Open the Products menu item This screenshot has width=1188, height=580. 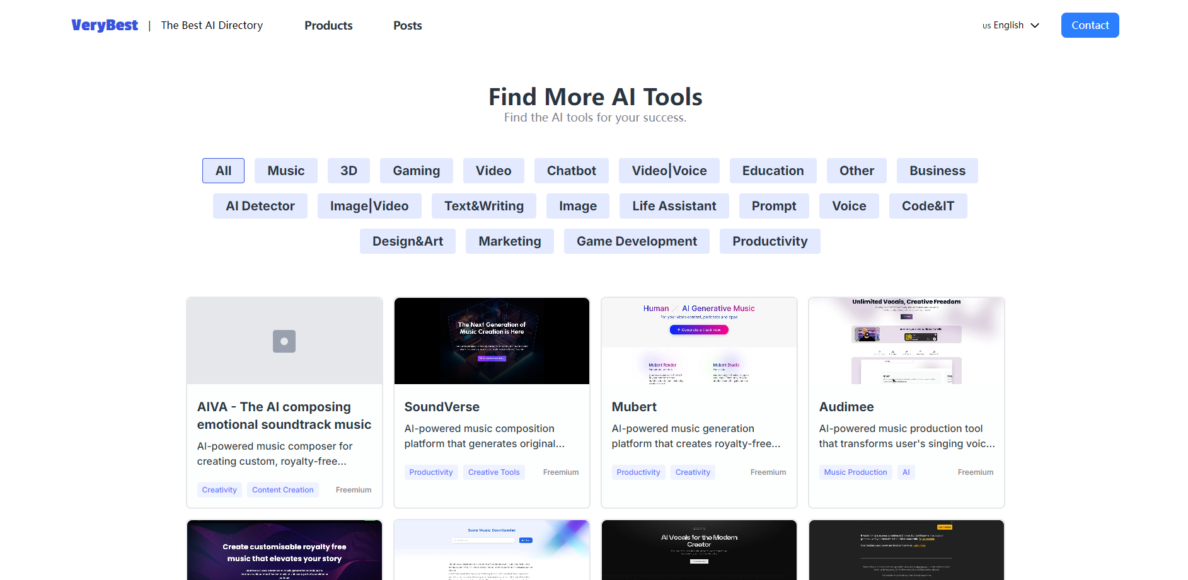pos(328,25)
